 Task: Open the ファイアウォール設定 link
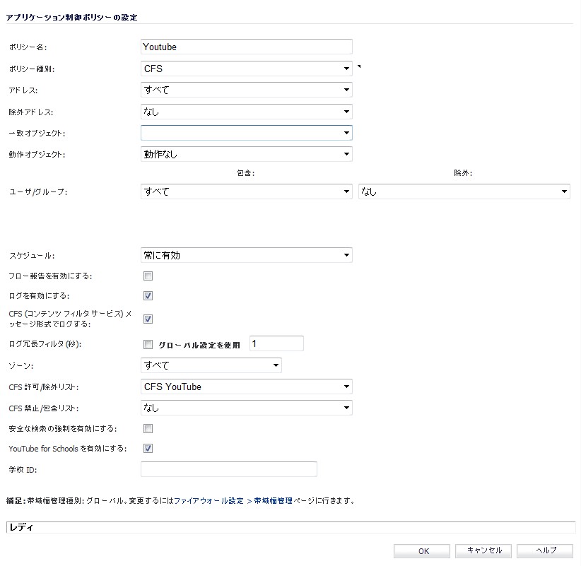[x=209, y=501]
